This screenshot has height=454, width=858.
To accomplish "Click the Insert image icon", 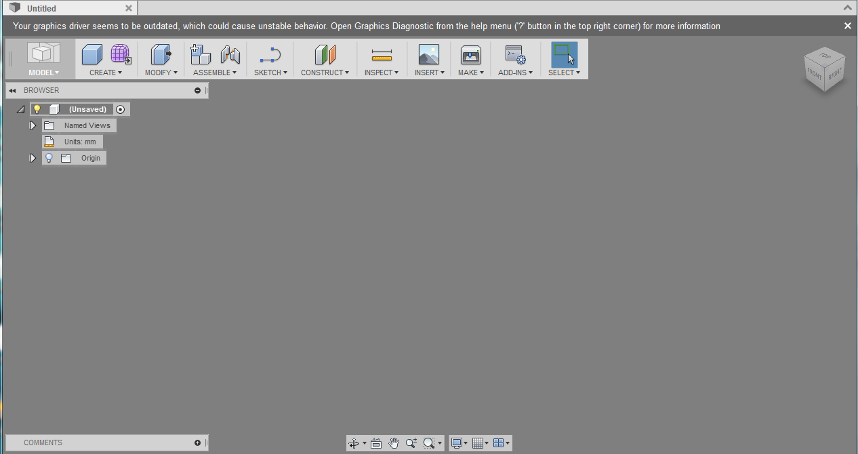I will (x=429, y=54).
